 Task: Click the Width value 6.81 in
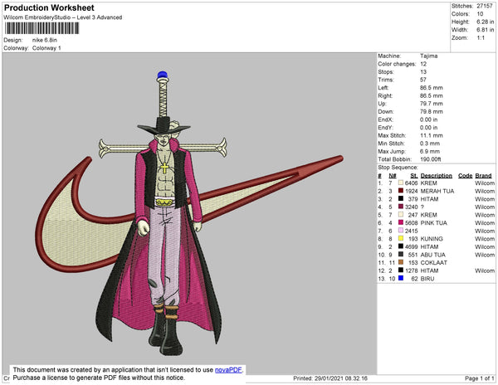point(485,30)
